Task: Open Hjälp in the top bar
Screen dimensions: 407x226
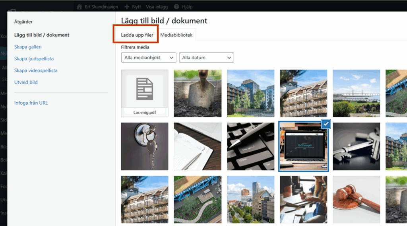Action: (187, 7)
